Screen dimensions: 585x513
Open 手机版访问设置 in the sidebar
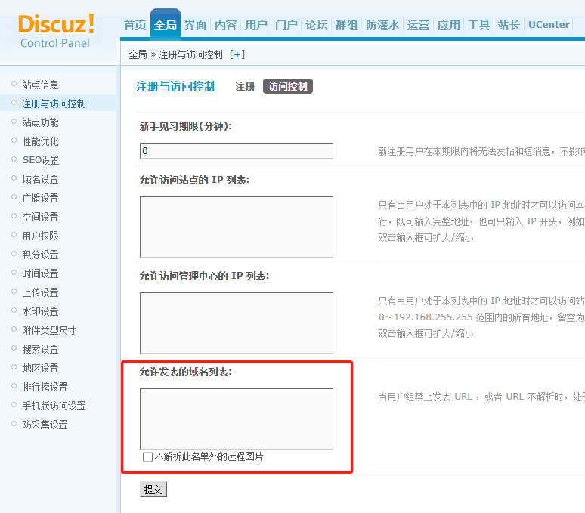(54, 406)
